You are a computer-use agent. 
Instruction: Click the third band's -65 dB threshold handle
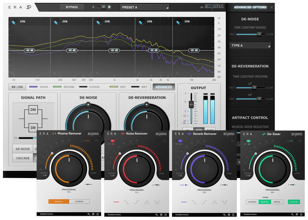pyautogui.click(x=114, y=50)
